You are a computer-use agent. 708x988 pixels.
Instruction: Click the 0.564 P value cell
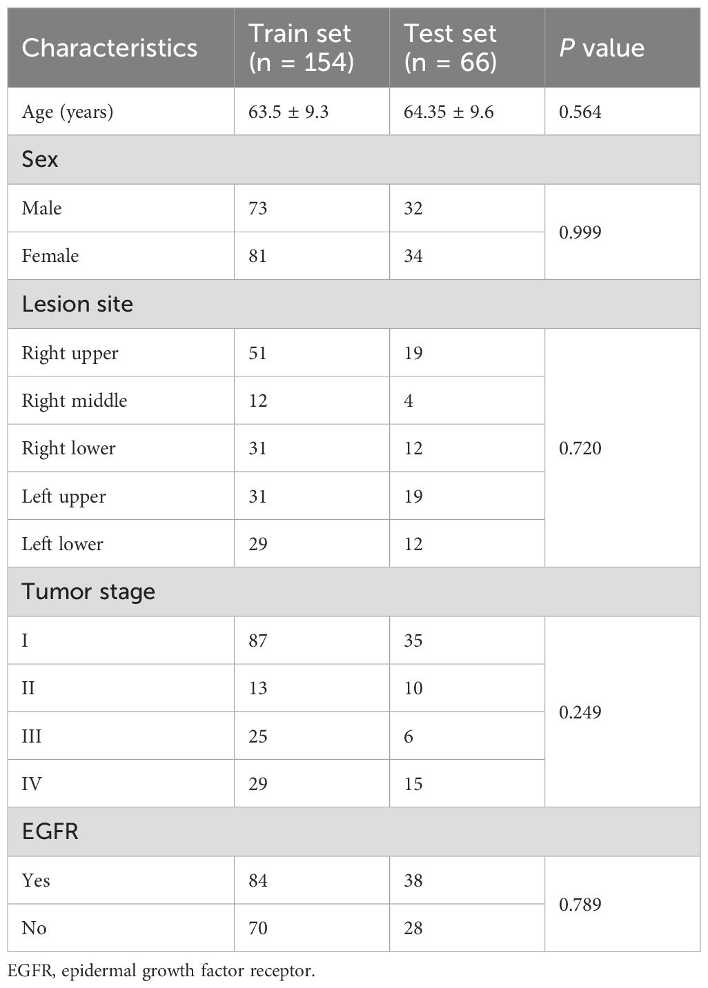pyautogui.click(x=580, y=112)
